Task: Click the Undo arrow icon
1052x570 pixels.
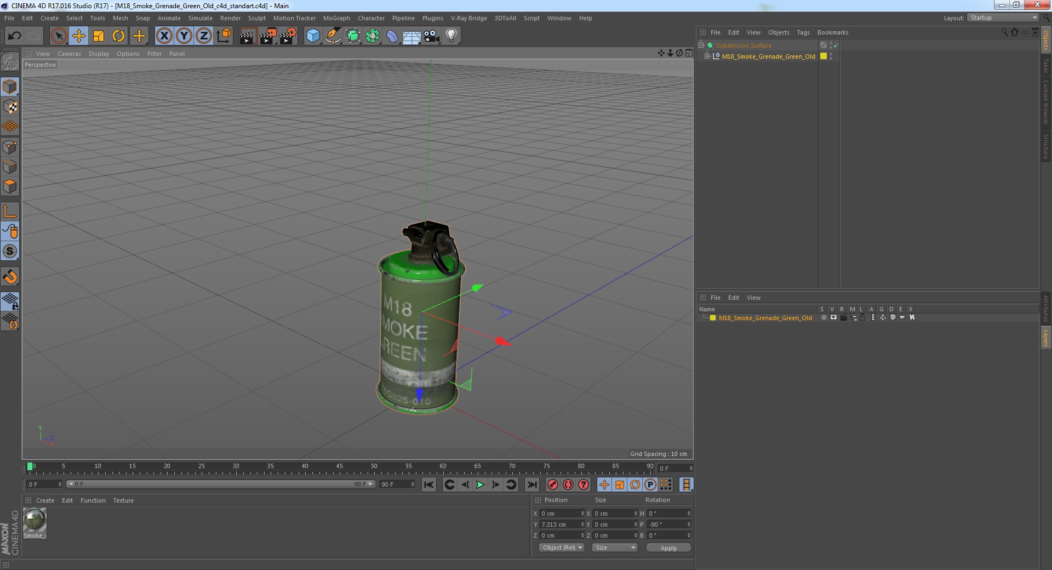Action: (x=15, y=36)
